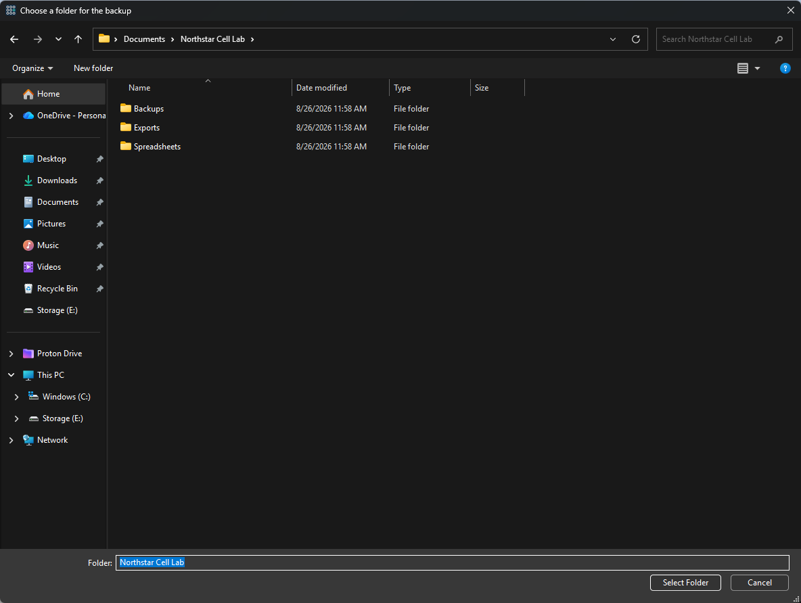Open the previous locations dropdown in the address bar
The image size is (801, 603).
613,39
